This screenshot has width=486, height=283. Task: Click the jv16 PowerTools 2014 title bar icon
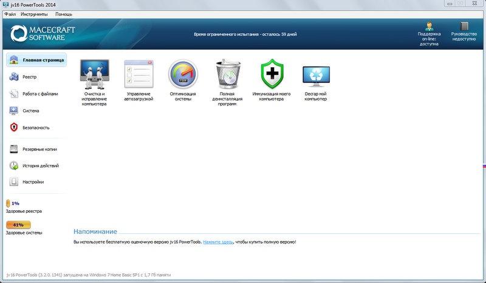tap(5, 4)
